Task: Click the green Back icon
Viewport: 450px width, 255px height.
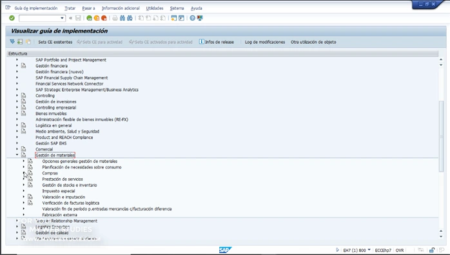Action: (89, 18)
